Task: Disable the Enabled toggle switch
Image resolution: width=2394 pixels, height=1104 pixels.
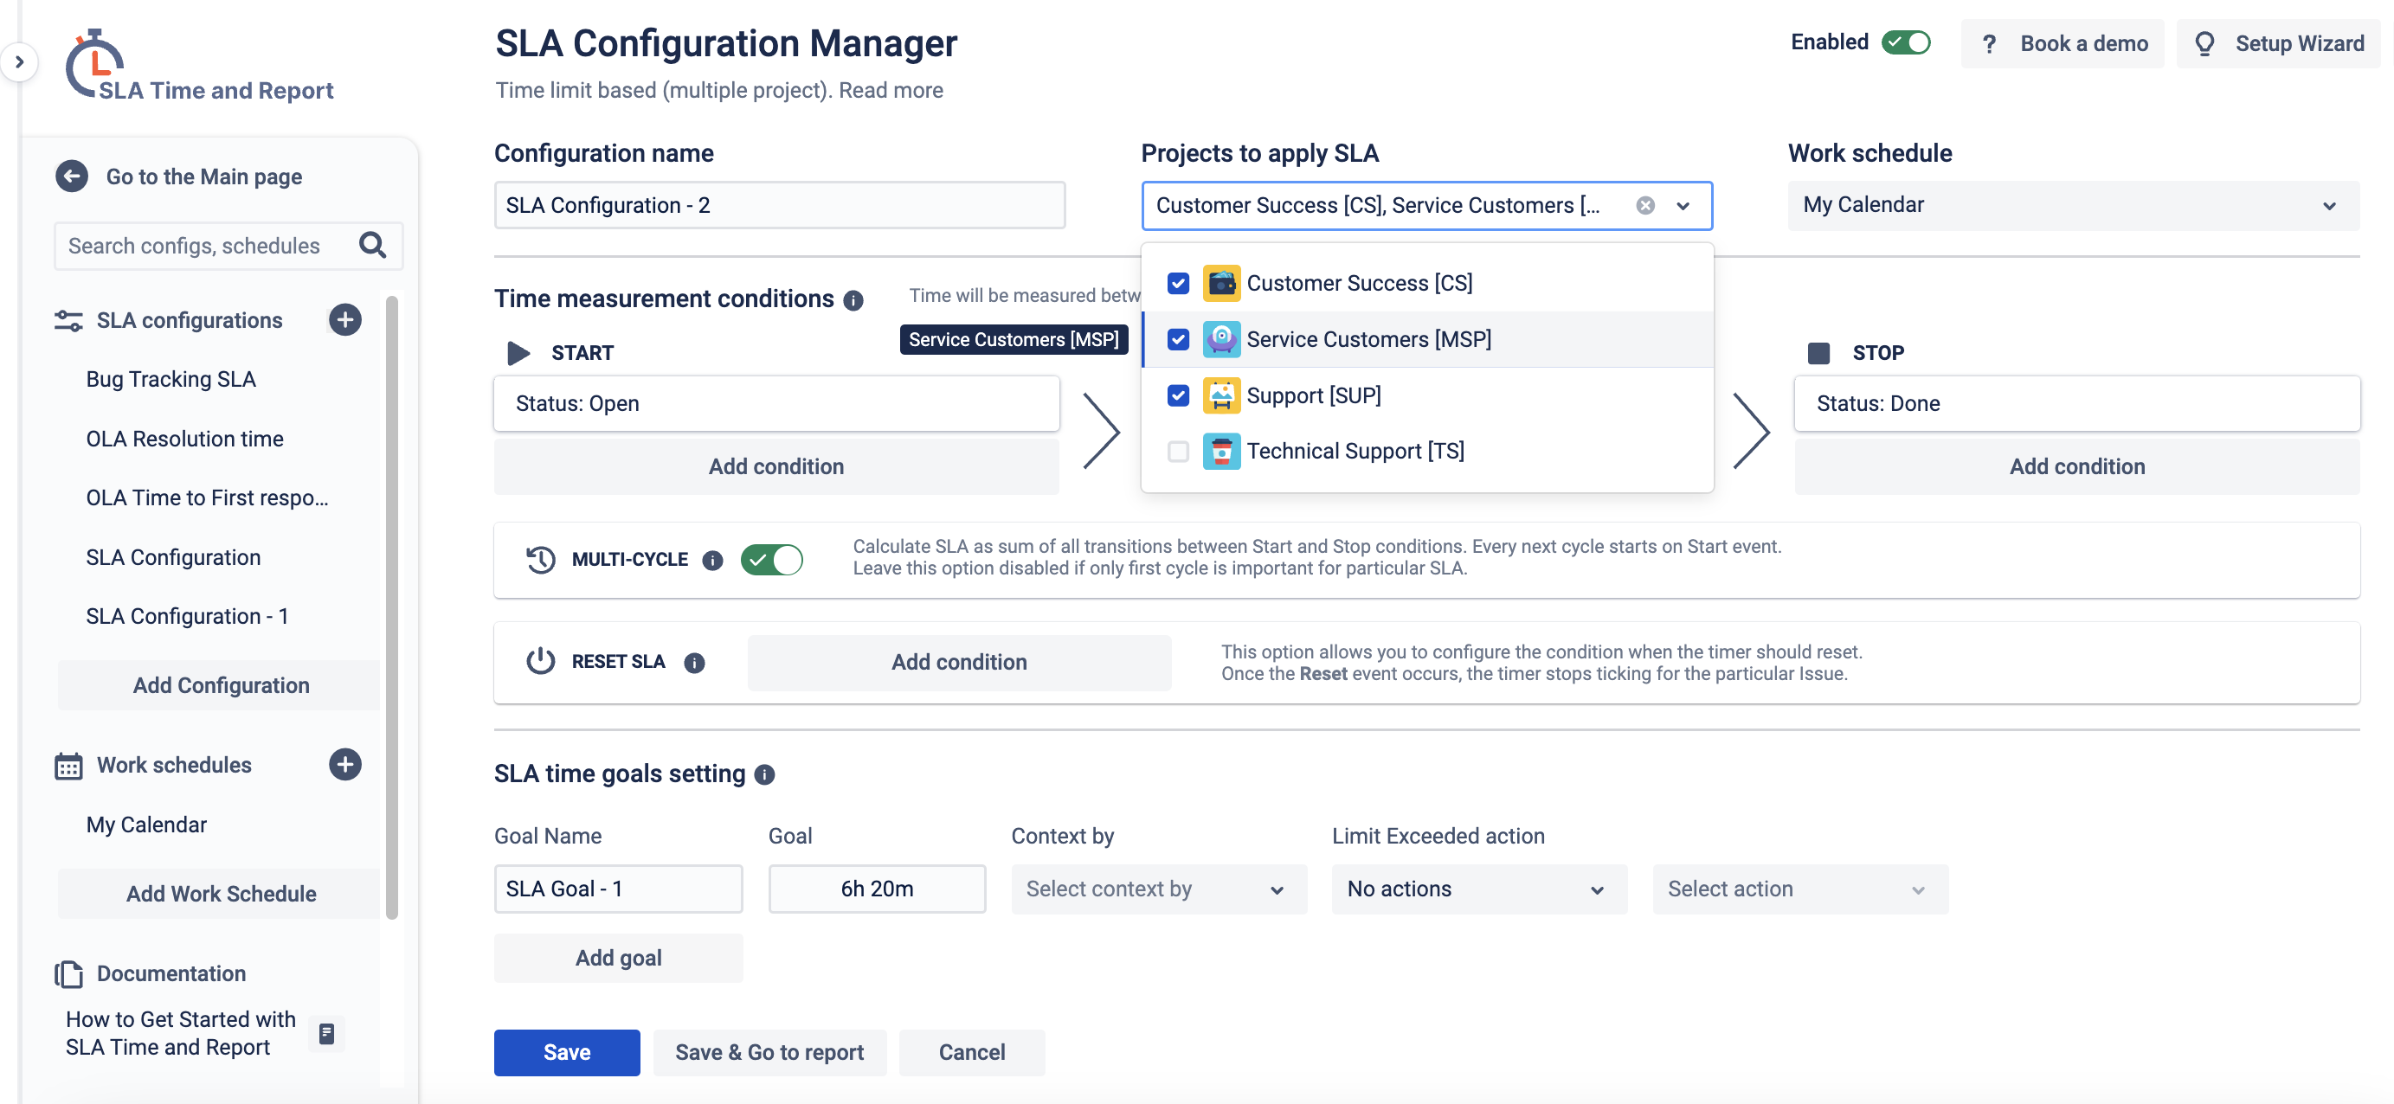Action: (x=1905, y=42)
